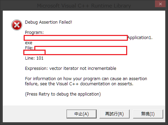Click the File: label
168x125 pixels.
pyautogui.click(x=29, y=48)
